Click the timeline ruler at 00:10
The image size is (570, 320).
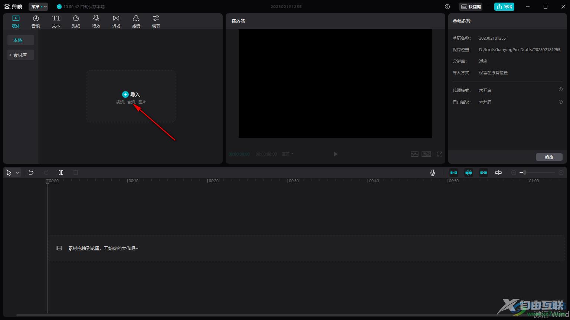(x=133, y=181)
